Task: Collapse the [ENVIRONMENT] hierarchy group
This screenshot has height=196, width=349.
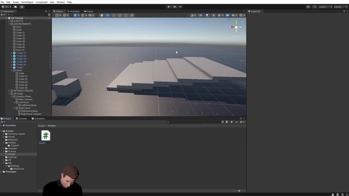Action: coord(9,24)
